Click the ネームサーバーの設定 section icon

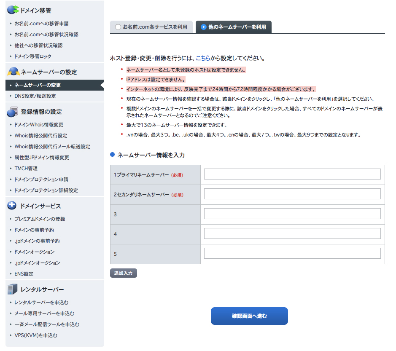pos(13,71)
